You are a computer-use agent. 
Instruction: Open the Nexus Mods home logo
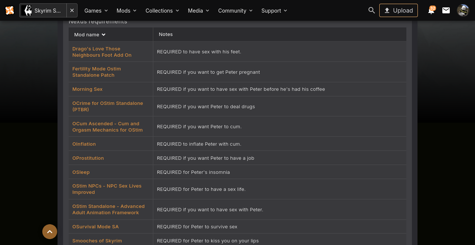[10, 10]
